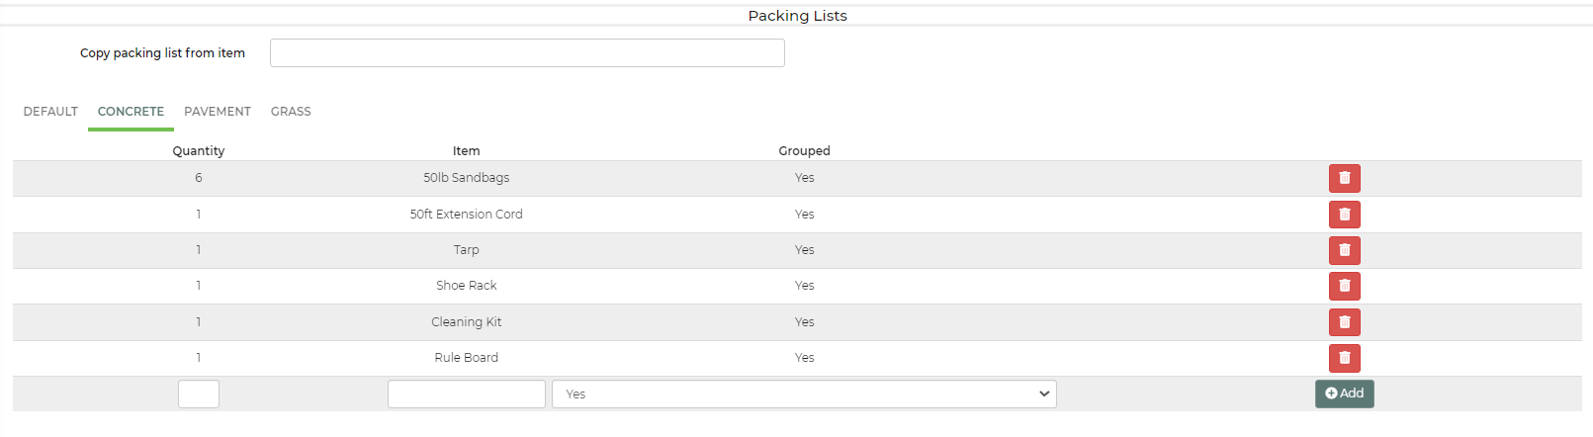Image resolution: width=1593 pixels, height=437 pixels.
Task: Remove the Tarp item with trash icon
Action: tap(1344, 250)
